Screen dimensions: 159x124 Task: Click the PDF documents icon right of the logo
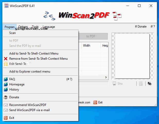(117, 16)
